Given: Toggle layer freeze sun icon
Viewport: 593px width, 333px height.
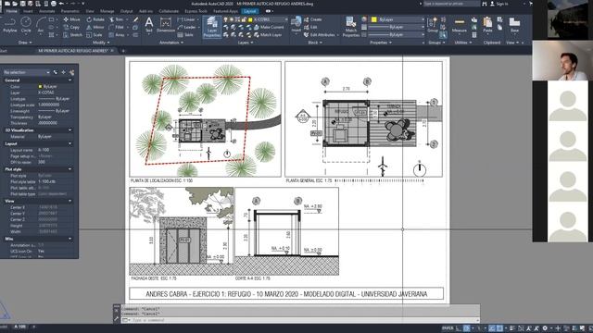Looking at the screenshot, I should [x=232, y=19].
